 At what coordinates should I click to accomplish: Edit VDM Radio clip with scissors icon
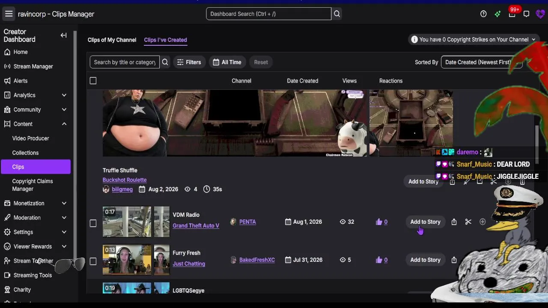tap(468, 222)
